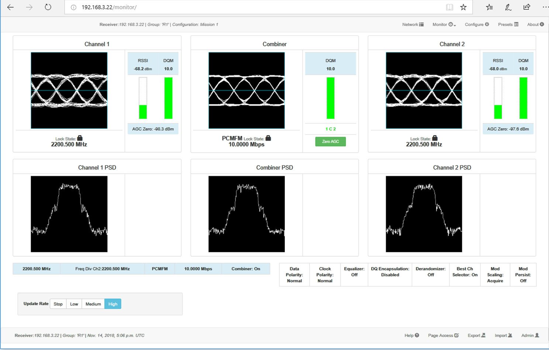The image size is (549, 350).
Task: Click Best Ch Selector: On setting
Action: coord(465,274)
